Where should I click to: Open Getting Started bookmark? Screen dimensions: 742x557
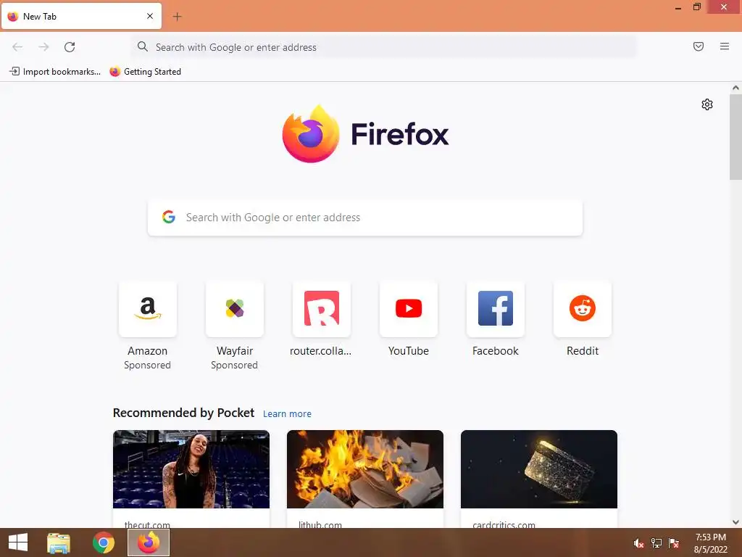click(x=145, y=72)
